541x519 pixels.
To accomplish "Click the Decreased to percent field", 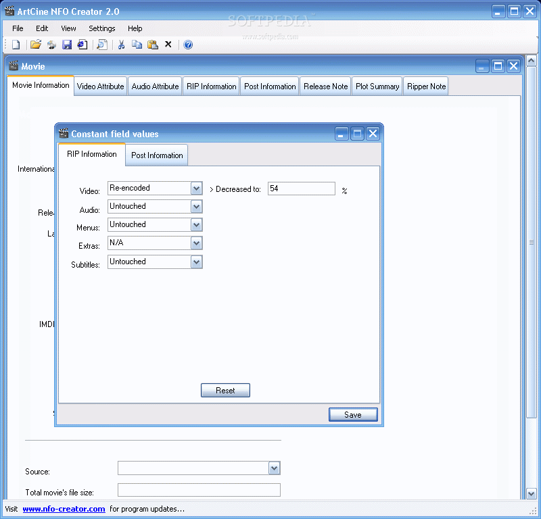I will pyautogui.click(x=302, y=189).
